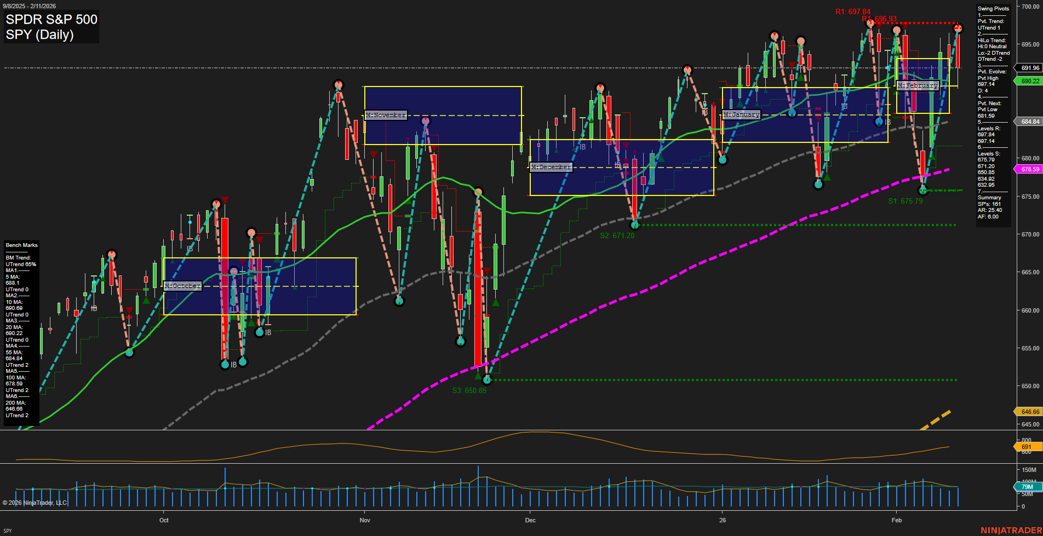The width and height of the screenshot is (1043, 536).
Task: Click the Nov label on time axis
Action: click(365, 520)
